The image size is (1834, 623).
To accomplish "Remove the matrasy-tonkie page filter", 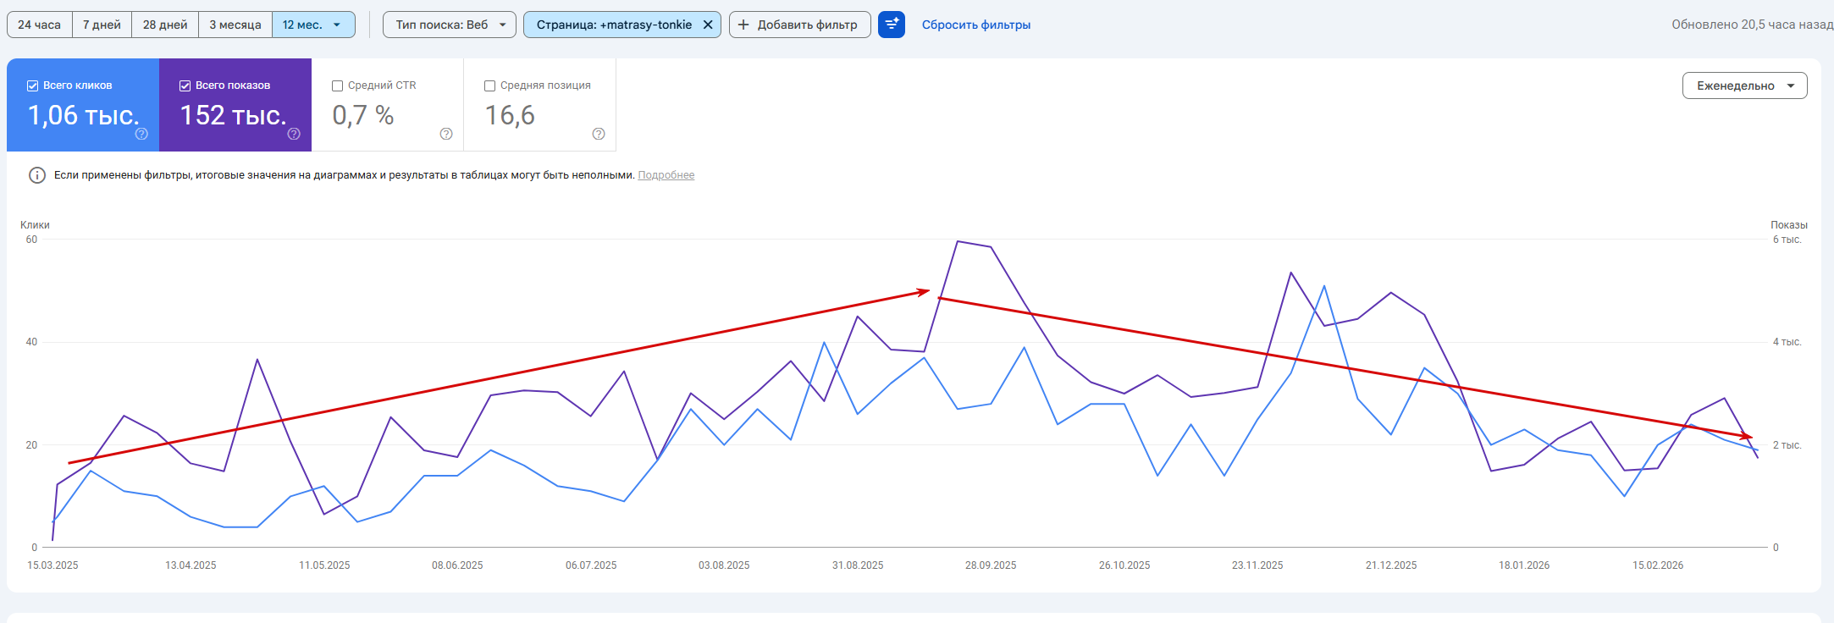I will 708,25.
